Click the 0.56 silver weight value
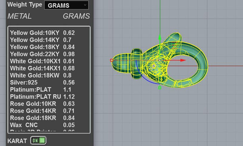This screenshot has height=146, width=243. [x=69, y=82]
